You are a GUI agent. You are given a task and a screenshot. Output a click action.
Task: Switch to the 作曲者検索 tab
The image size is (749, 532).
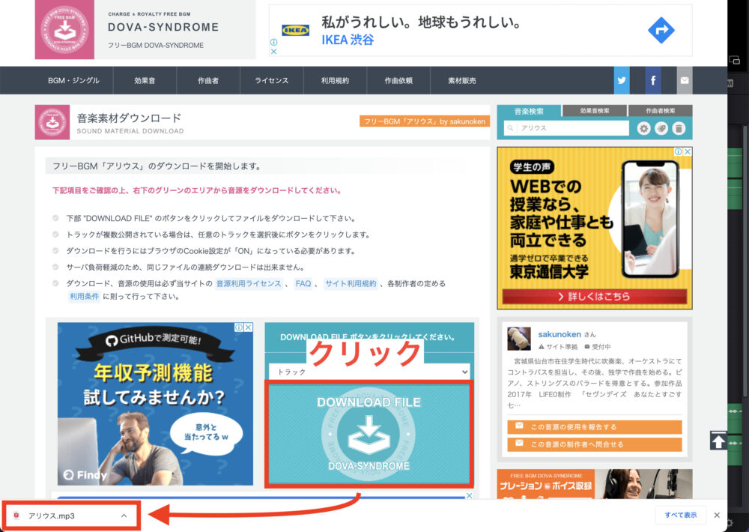(x=660, y=110)
